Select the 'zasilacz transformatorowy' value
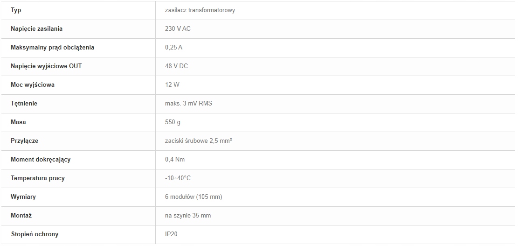518x246 pixels. point(200,10)
